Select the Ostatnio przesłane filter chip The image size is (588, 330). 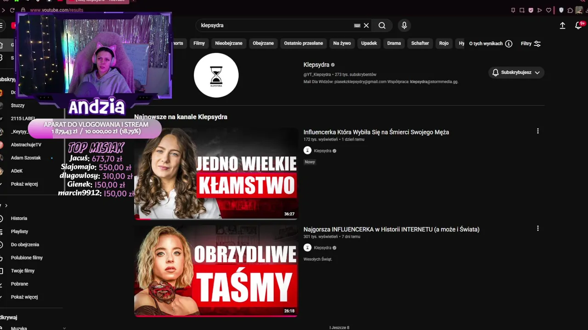click(x=303, y=44)
